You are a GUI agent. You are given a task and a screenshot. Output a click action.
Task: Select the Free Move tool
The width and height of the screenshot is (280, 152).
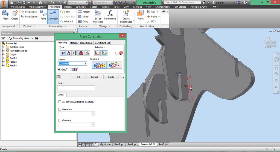point(29,11)
